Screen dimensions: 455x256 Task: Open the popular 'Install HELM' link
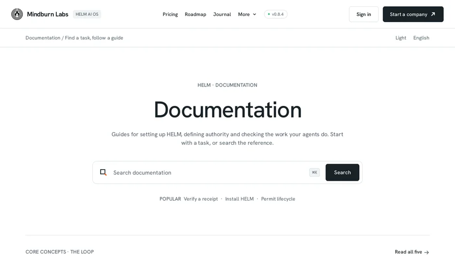[239, 199]
